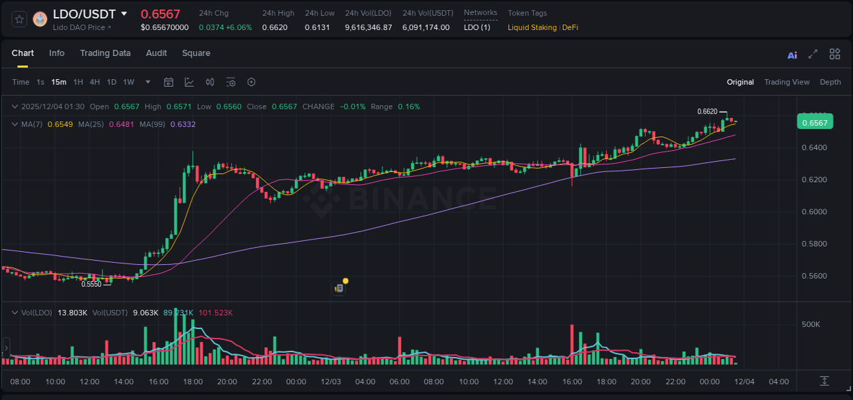Image resolution: width=853 pixels, height=400 pixels.
Task: Open the LDO/USDT pair selector dropdown
Action: click(x=124, y=13)
